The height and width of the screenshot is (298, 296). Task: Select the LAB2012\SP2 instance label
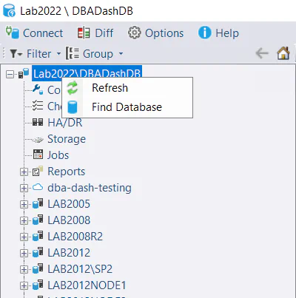(x=80, y=269)
